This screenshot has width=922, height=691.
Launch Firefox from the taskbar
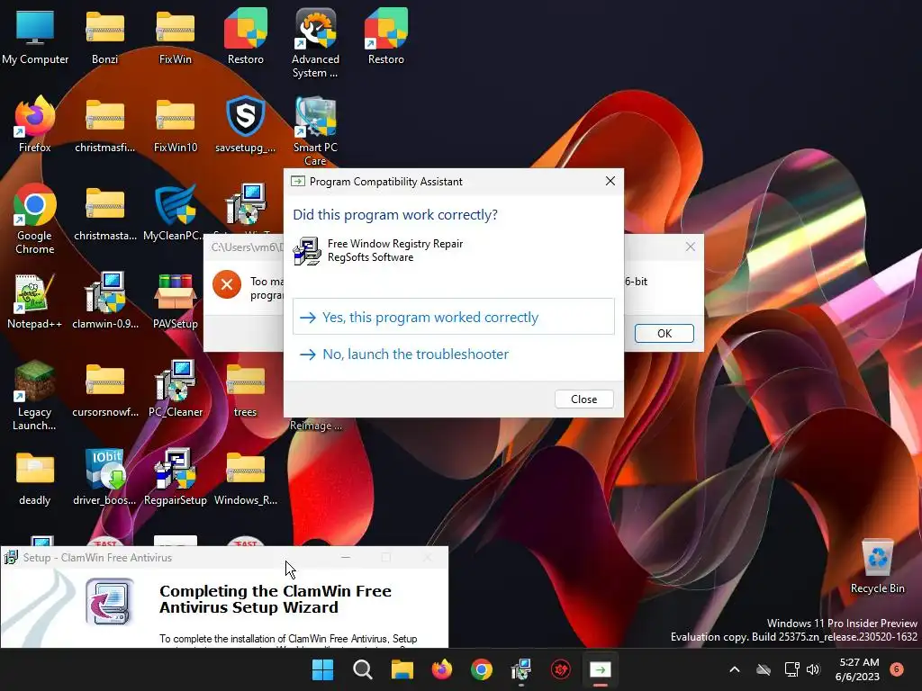pyautogui.click(x=441, y=669)
